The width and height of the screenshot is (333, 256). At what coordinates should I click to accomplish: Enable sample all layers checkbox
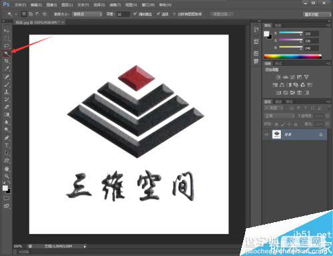tap(174, 14)
